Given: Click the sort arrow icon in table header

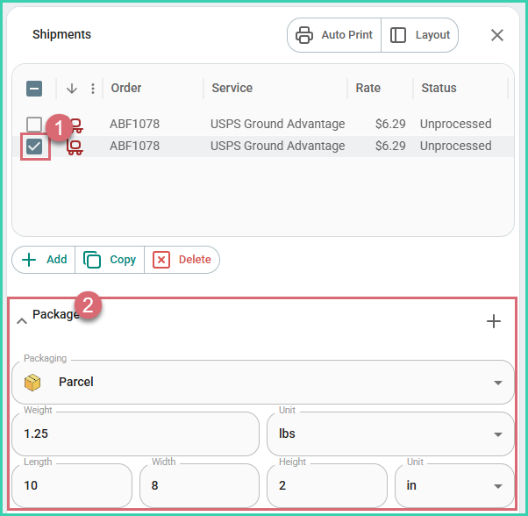Looking at the screenshot, I should pyautogui.click(x=72, y=89).
